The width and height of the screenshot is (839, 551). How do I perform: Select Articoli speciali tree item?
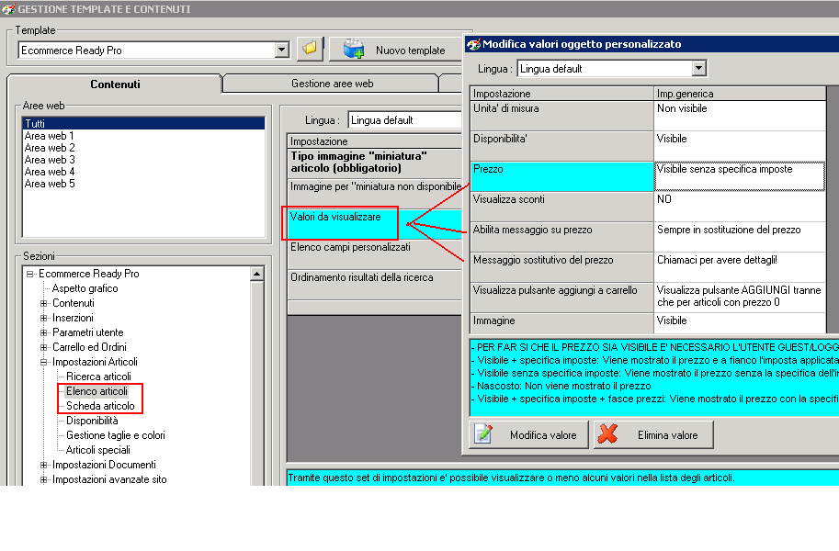point(98,450)
